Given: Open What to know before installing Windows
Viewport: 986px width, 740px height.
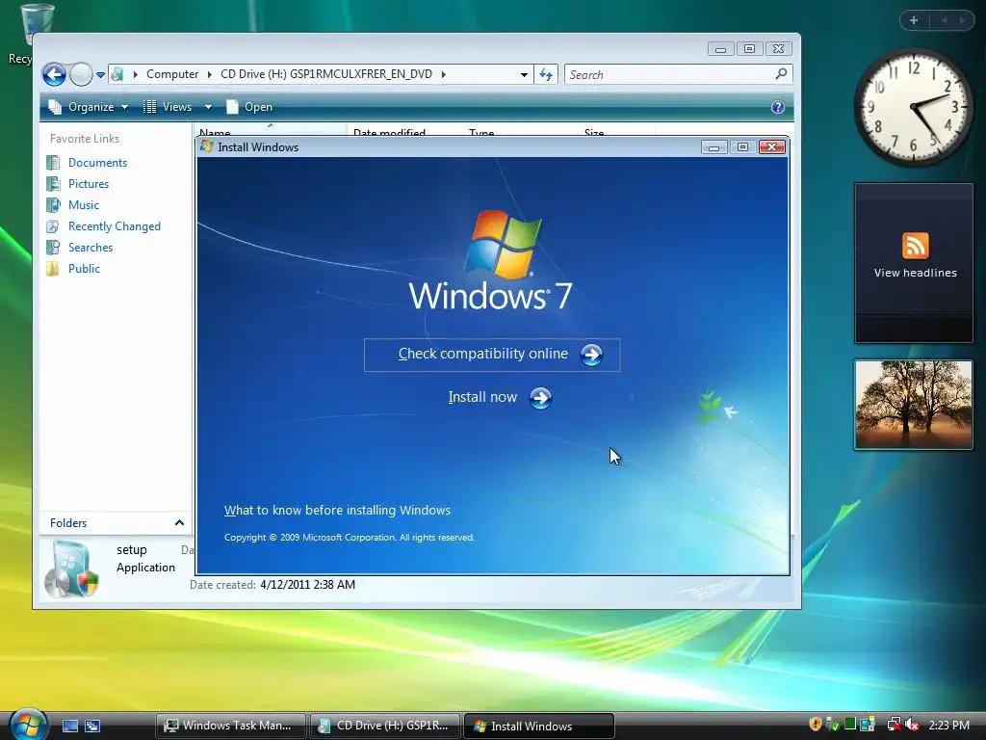Looking at the screenshot, I should tap(337, 511).
